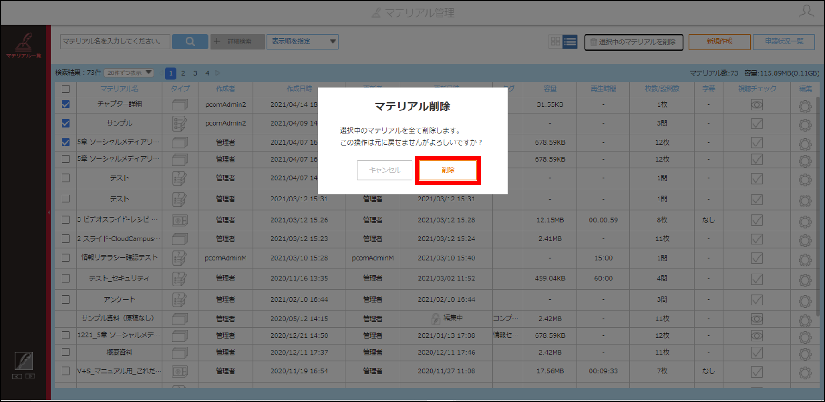Uncheck the サンプル row checkbox
The width and height of the screenshot is (825, 402).
pyautogui.click(x=66, y=123)
